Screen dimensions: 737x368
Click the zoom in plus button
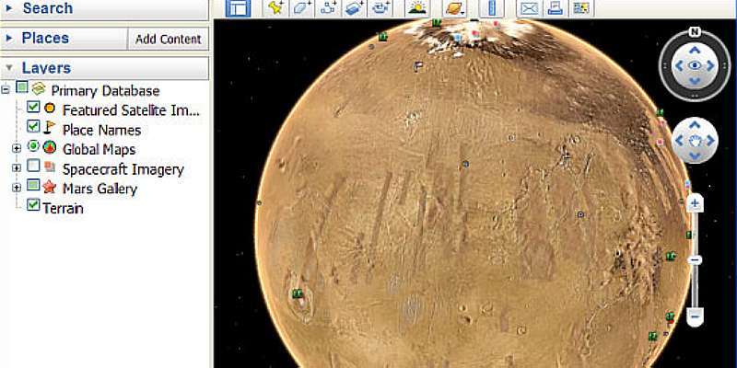pos(696,202)
